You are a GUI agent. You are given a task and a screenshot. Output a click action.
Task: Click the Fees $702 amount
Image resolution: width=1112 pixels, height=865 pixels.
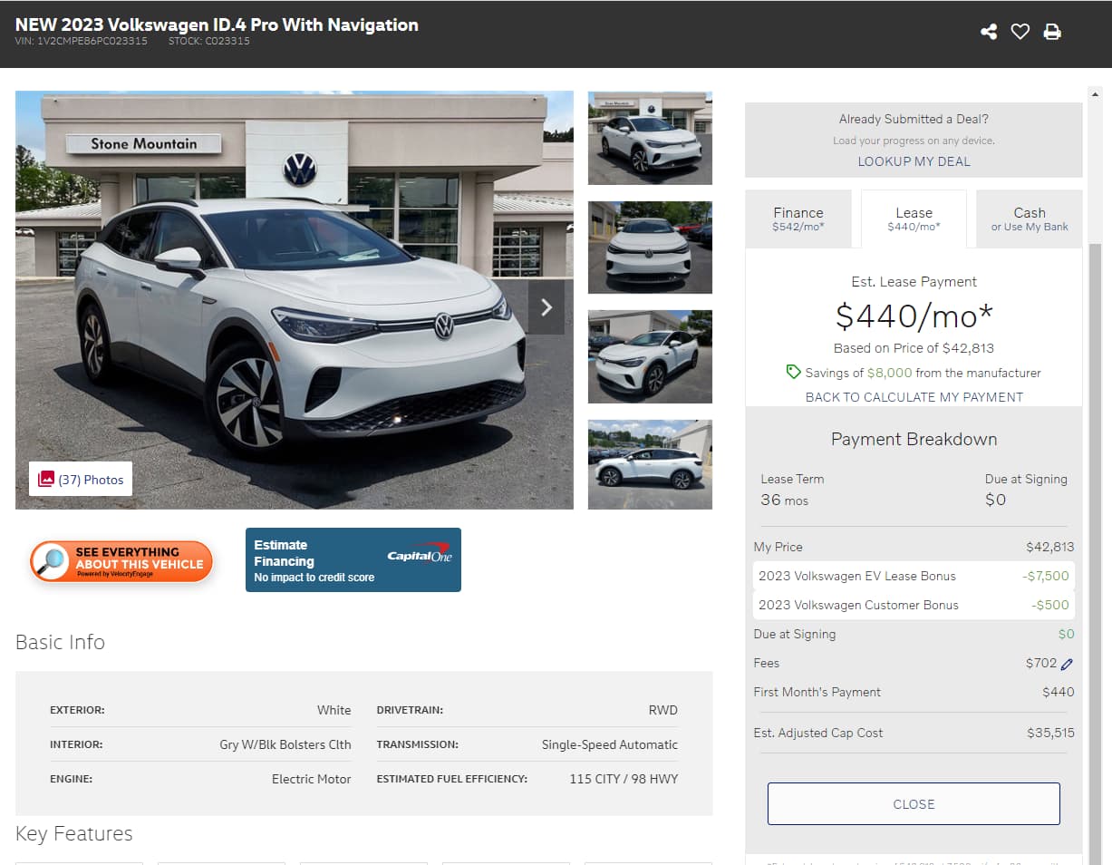coord(1041,663)
